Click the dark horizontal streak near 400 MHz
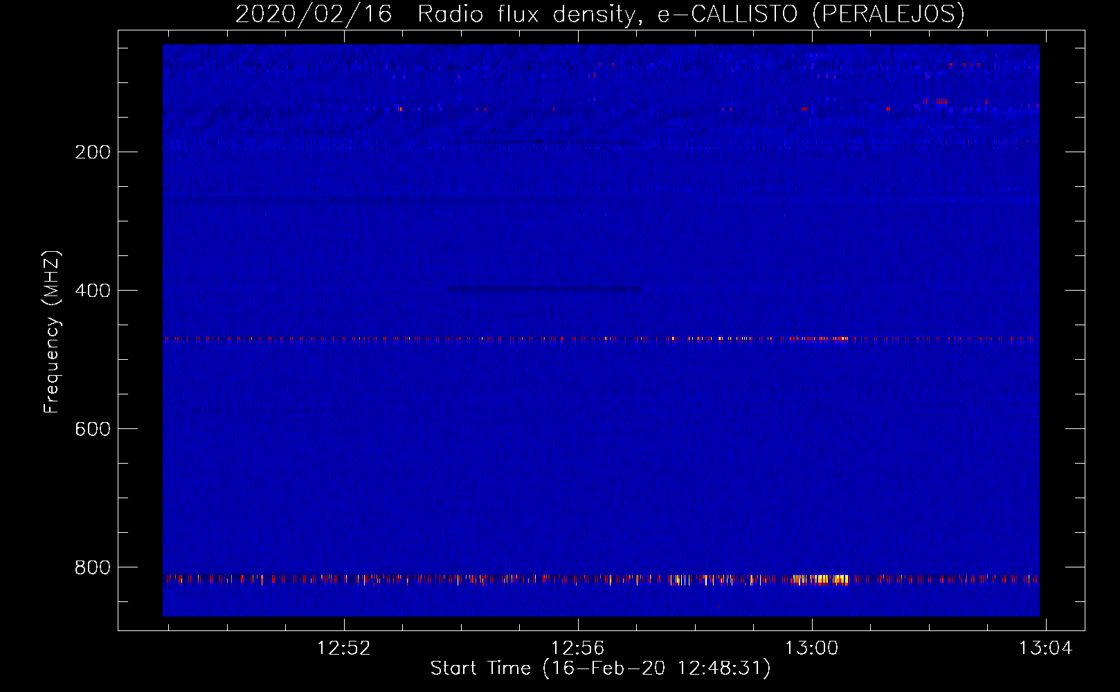The image size is (1120, 692). 544,288
